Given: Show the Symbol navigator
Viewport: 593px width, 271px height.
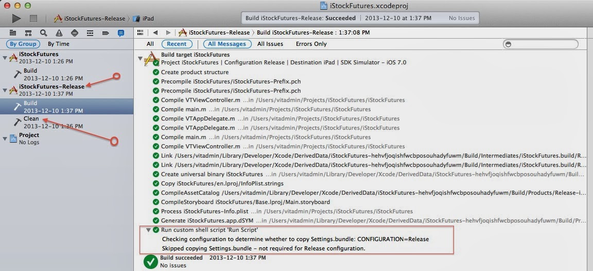Looking at the screenshot, I should pyautogui.click(x=28, y=33).
